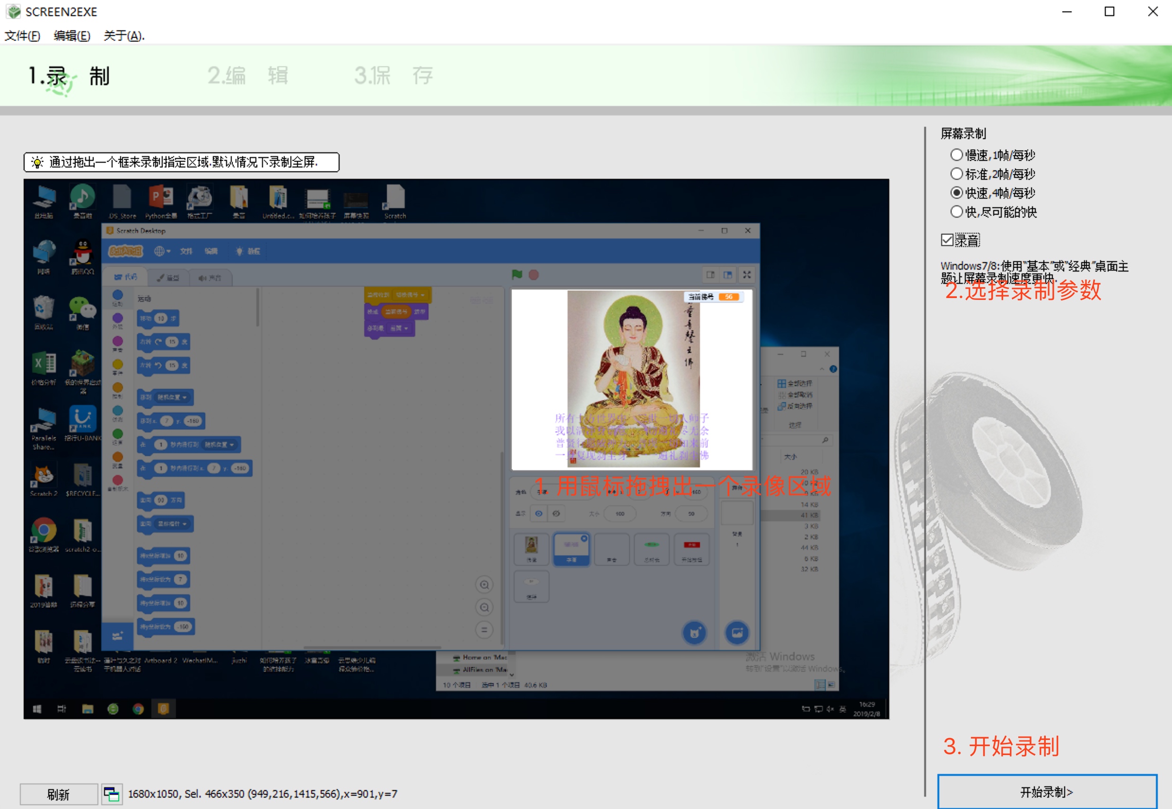Screen dimensions: 1172x809
Task: Click the Scratch globe language icon in preview
Action: click(x=161, y=251)
